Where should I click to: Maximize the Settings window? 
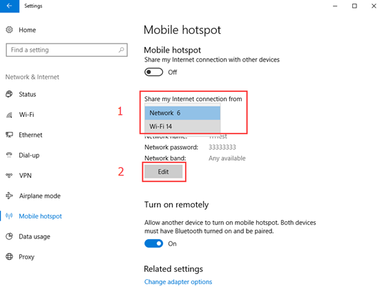point(354,6)
